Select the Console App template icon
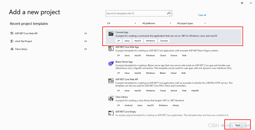Viewport: 255px width, 130px height. (111, 33)
